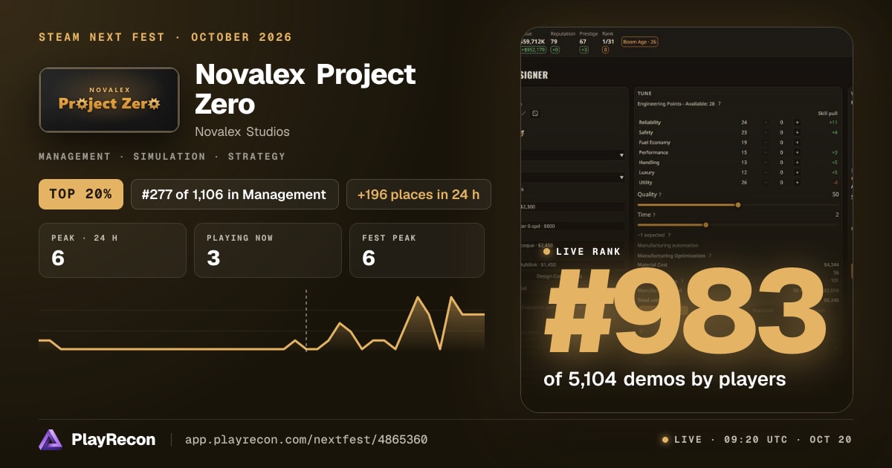The width and height of the screenshot is (892, 468).
Task: Click the Material Cost $4,344 value
Action: pos(831,264)
